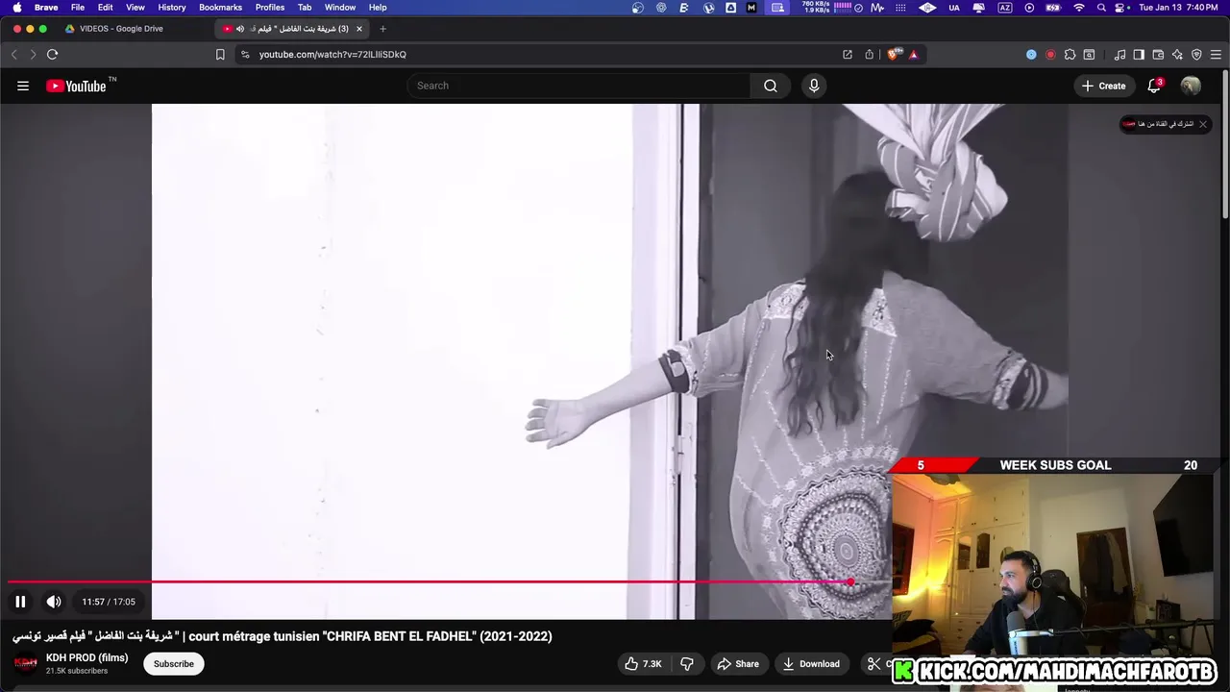Open in picture-in-picture / external icon
This screenshot has height=692, width=1230.
(x=848, y=55)
